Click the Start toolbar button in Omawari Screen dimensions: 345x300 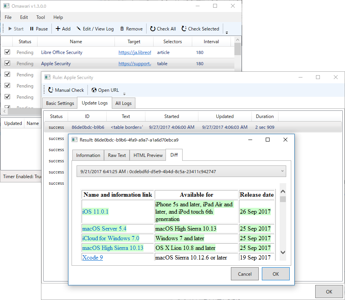click(x=16, y=29)
